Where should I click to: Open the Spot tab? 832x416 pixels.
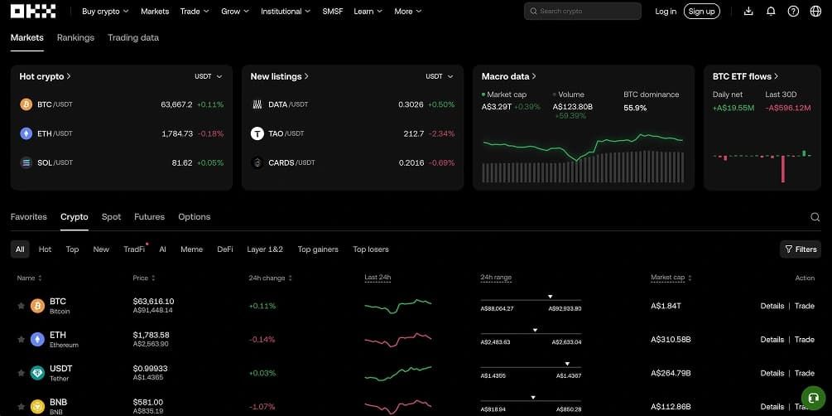click(112, 217)
